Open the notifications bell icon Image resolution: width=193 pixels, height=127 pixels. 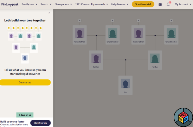pyautogui.click(x=168, y=5)
